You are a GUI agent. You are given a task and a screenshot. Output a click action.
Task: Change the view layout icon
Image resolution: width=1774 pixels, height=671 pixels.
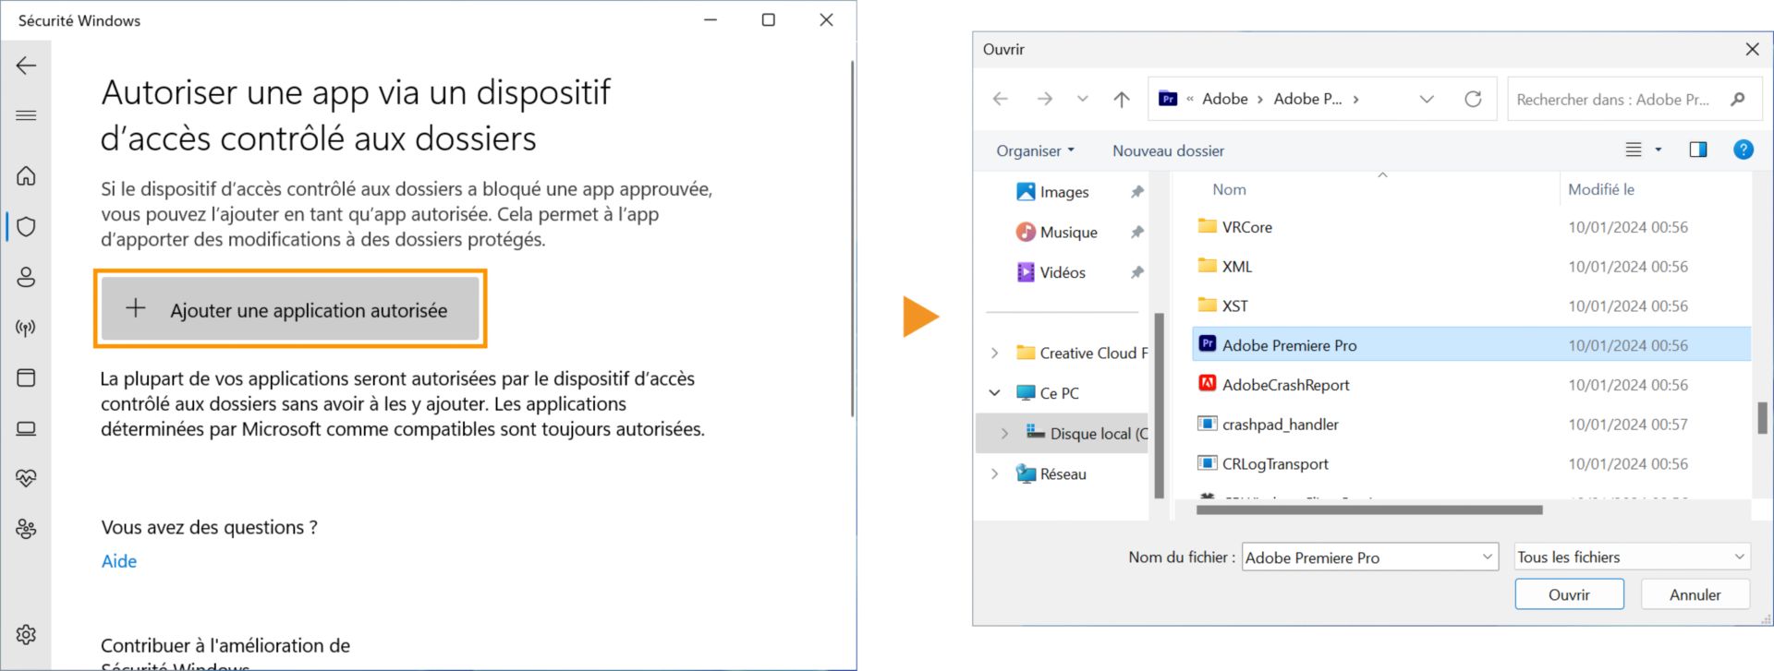[x=1634, y=150]
